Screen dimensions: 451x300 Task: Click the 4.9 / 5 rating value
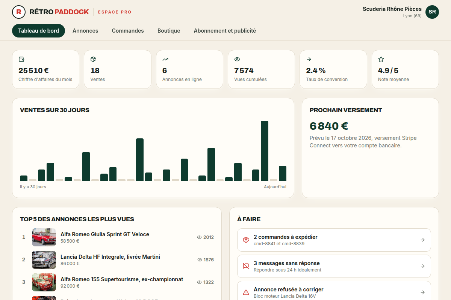[388, 70]
